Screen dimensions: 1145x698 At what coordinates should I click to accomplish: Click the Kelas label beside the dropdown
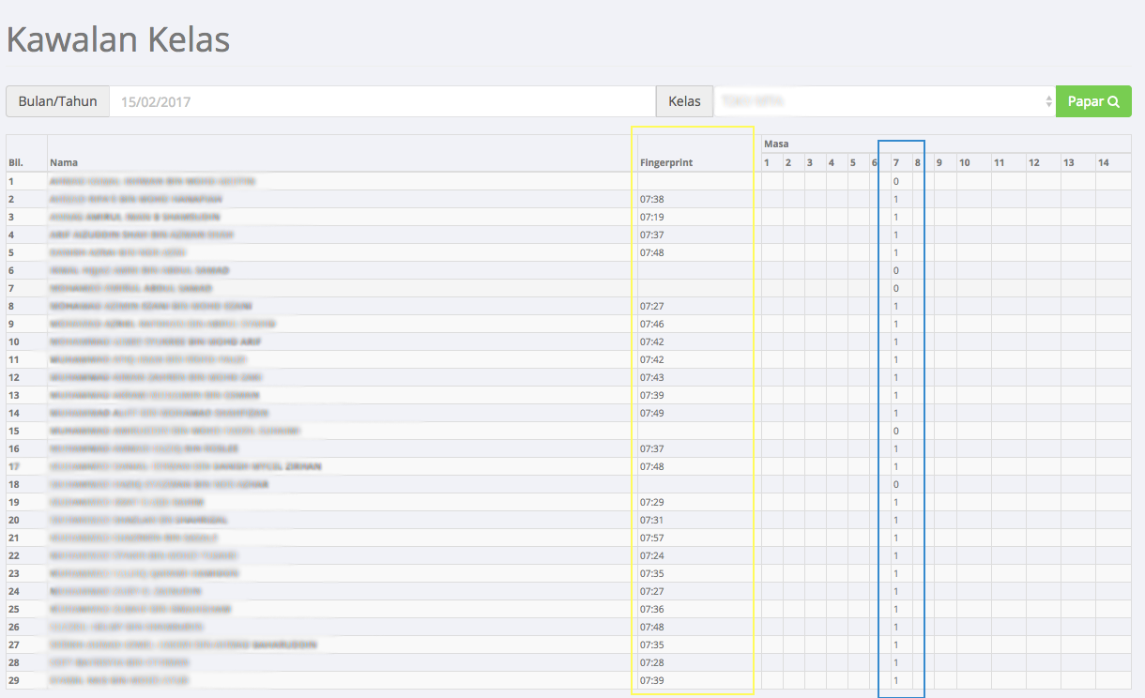[x=684, y=101]
